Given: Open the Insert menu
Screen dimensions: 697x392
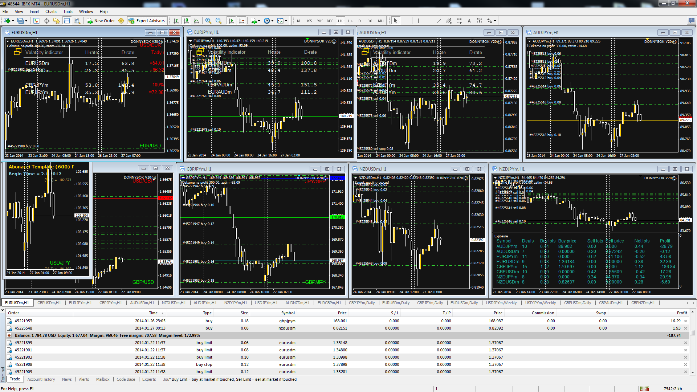Looking at the screenshot, I should [34, 12].
